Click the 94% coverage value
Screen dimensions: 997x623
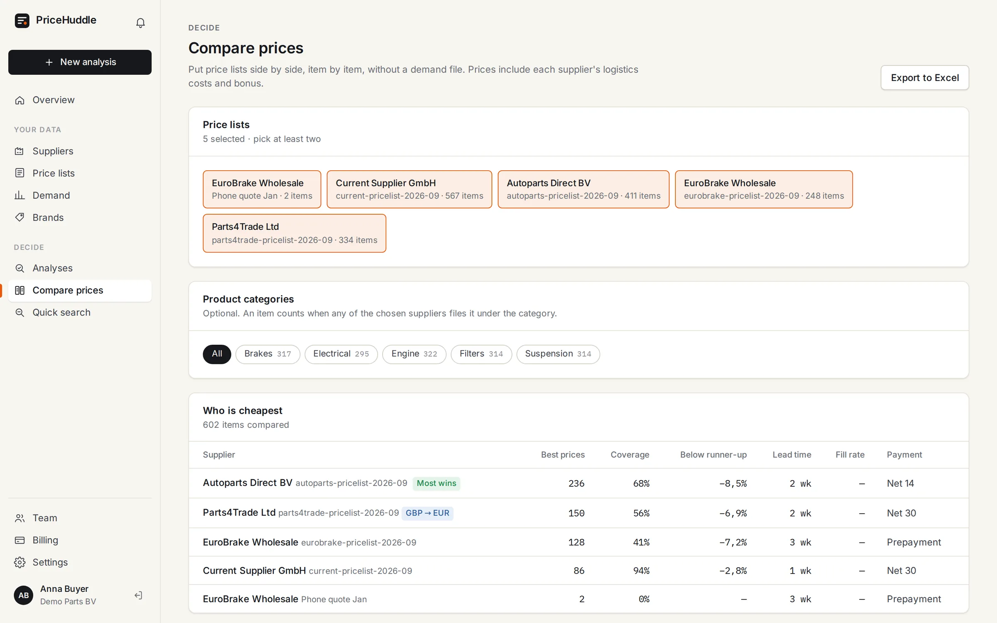click(641, 571)
